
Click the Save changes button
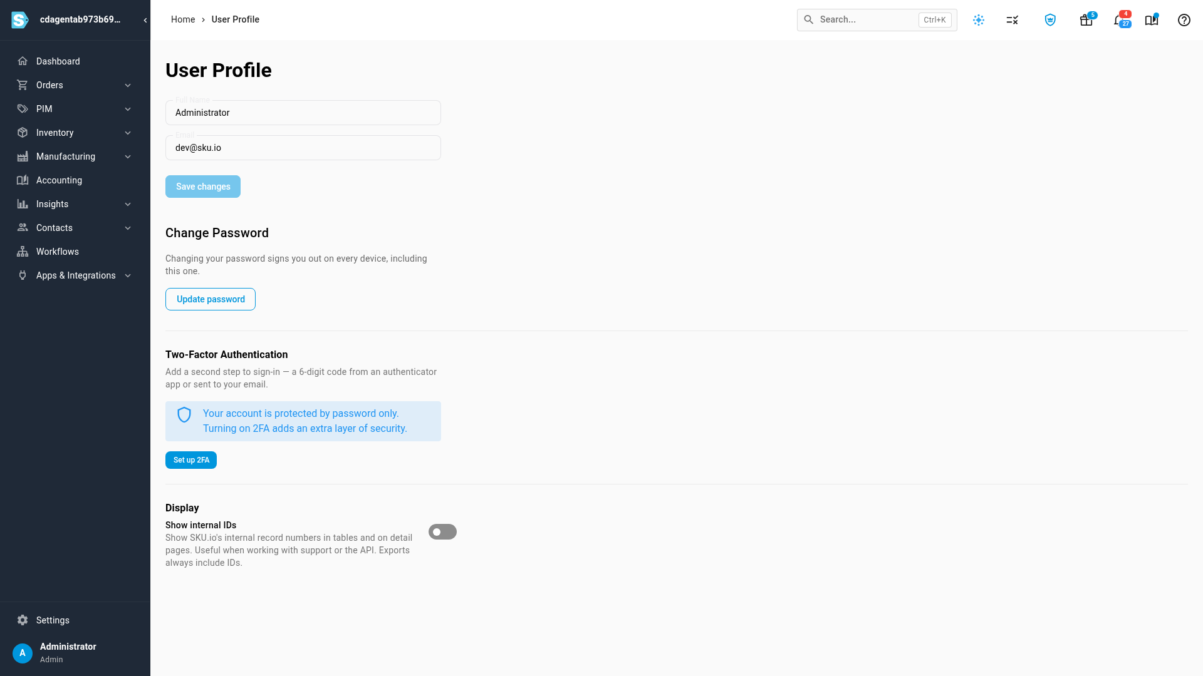coord(203,187)
